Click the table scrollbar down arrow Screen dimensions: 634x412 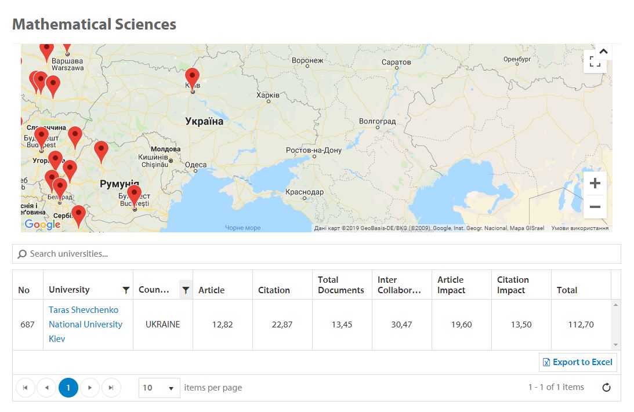pyautogui.click(x=615, y=345)
